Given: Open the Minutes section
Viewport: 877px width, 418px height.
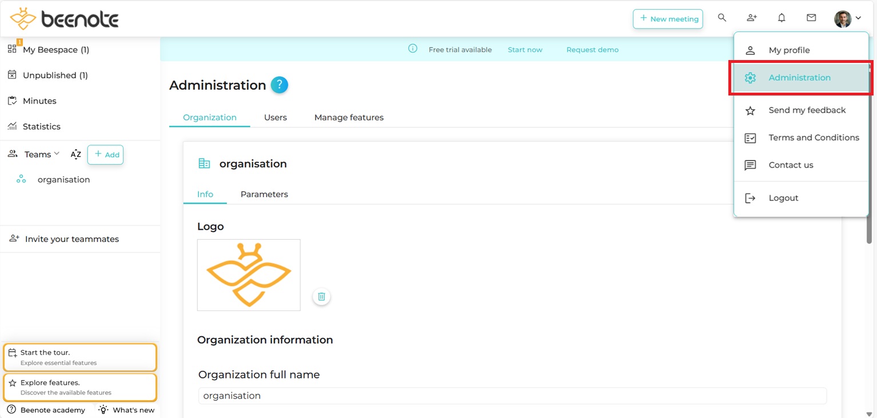Looking at the screenshot, I should point(39,101).
